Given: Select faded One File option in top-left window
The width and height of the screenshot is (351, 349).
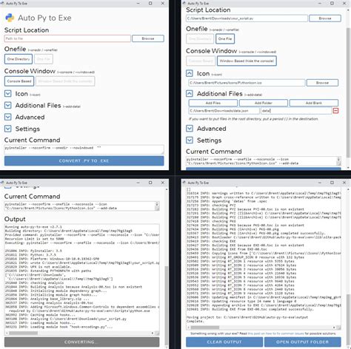Looking at the screenshot, I should (44, 59).
